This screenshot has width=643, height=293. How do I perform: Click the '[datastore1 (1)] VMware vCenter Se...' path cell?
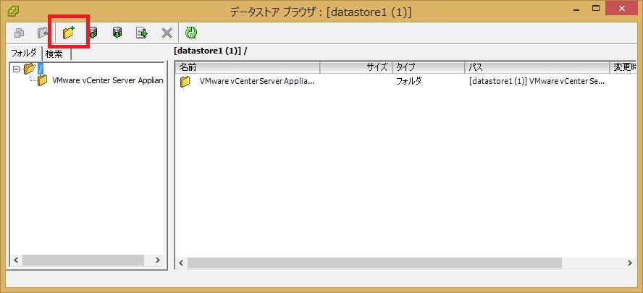point(537,81)
